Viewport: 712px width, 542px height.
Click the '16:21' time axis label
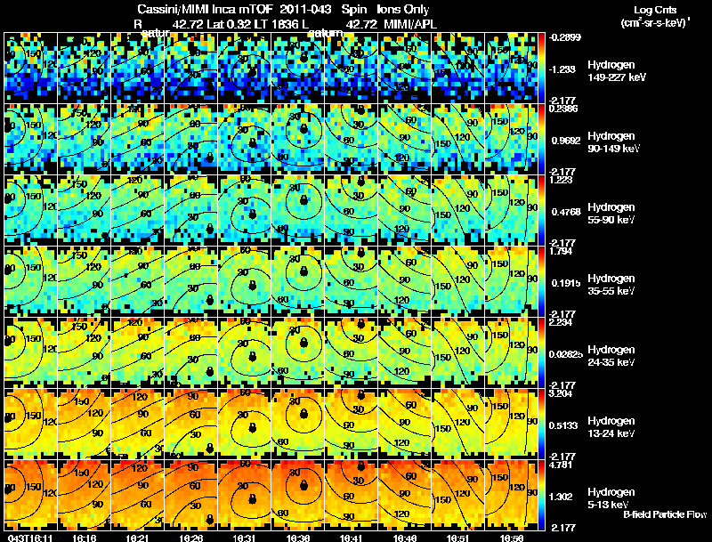pos(138,538)
